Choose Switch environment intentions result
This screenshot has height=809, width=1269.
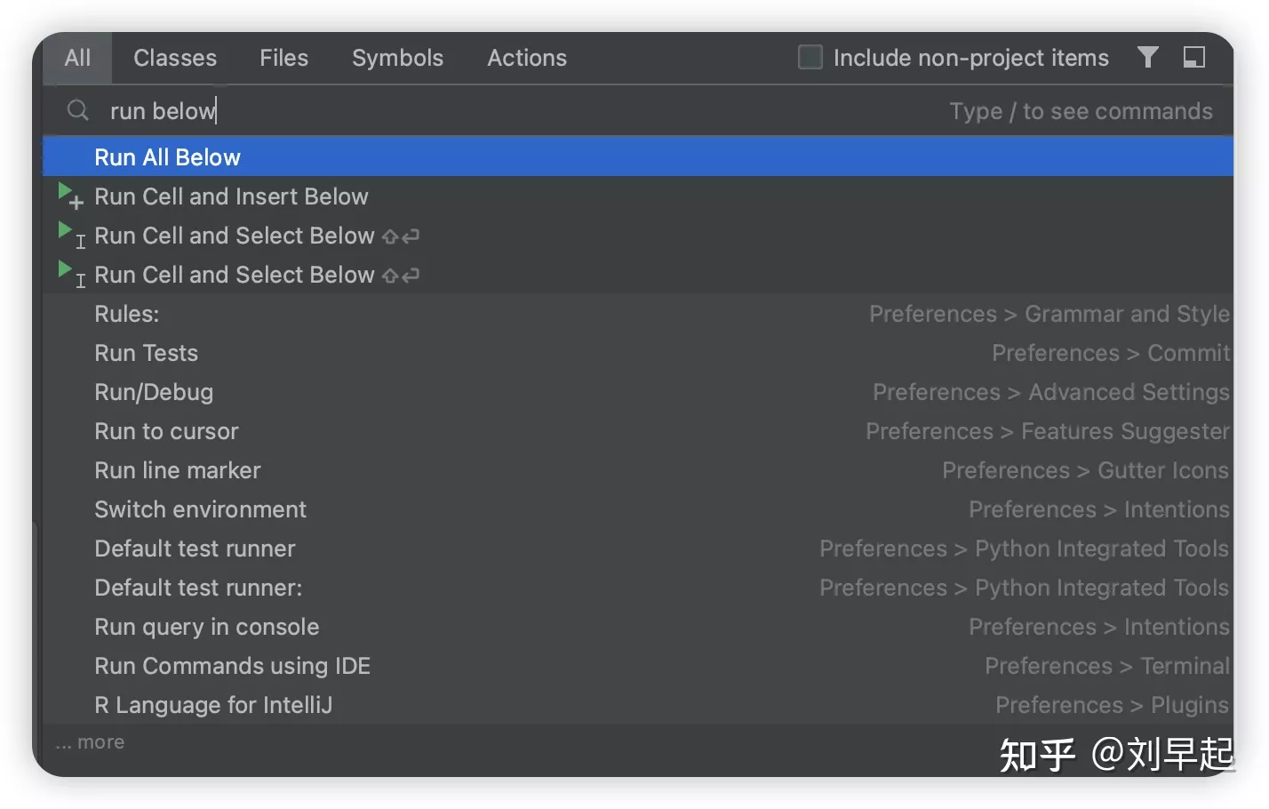tap(638, 509)
